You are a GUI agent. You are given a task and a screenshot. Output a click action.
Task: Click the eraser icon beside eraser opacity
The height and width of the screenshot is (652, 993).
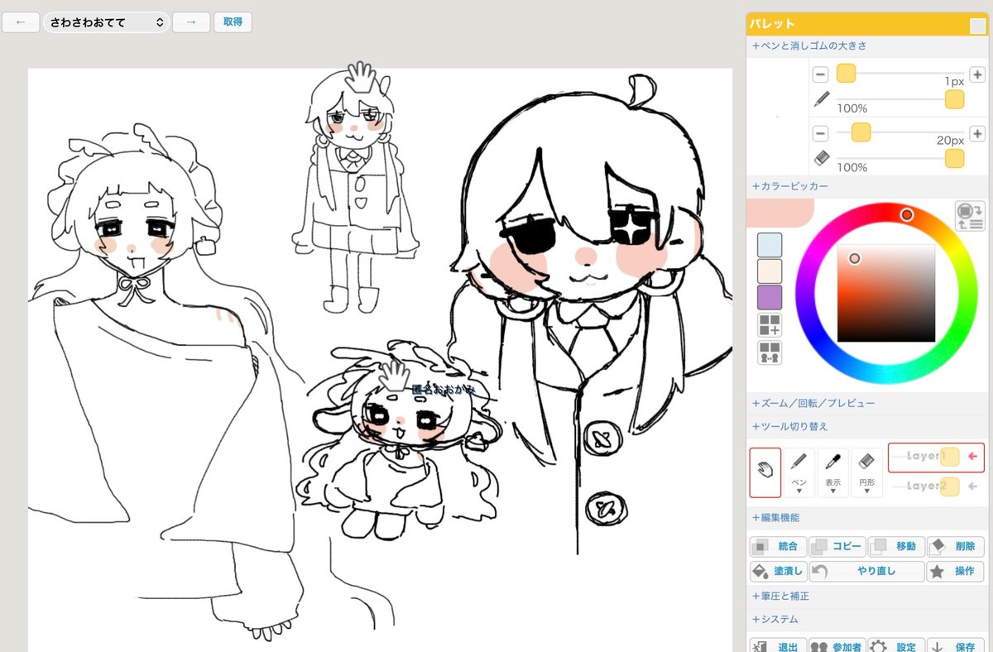coord(821,157)
